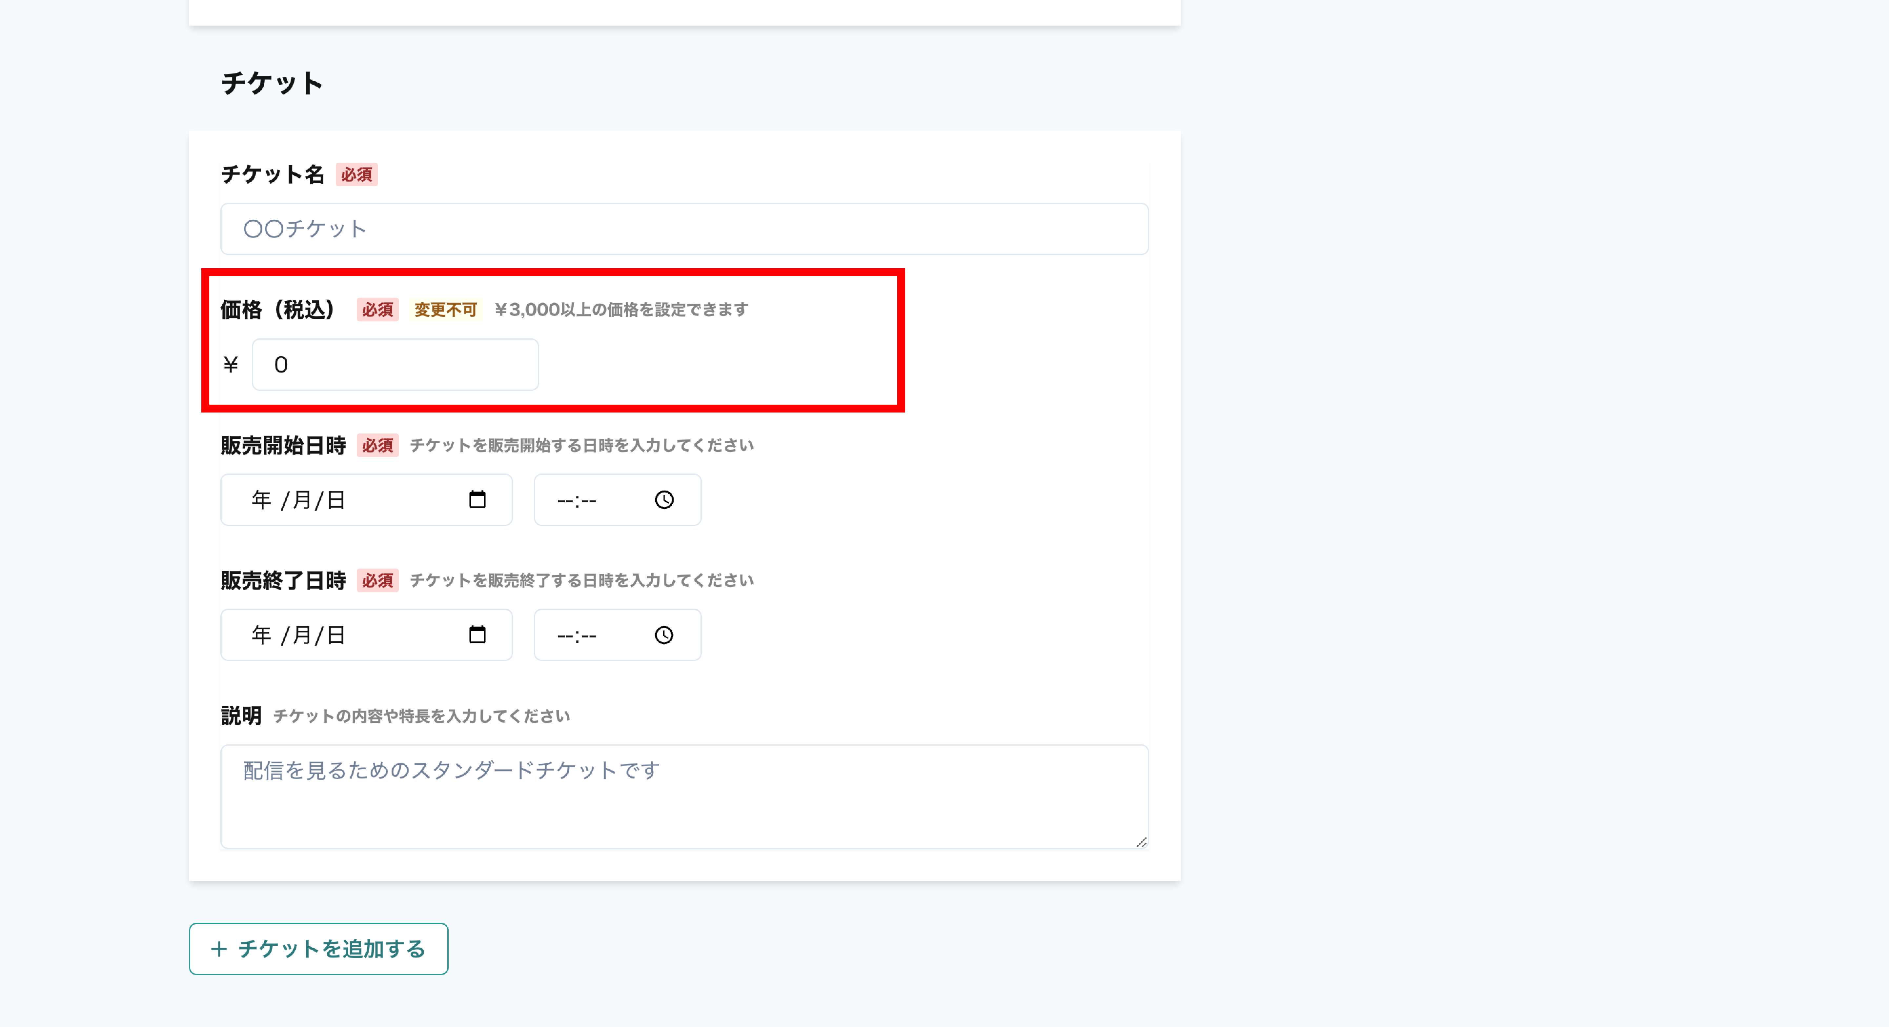Open the calendar picker for 販売開始日時
This screenshot has width=1889, height=1027.
[477, 500]
